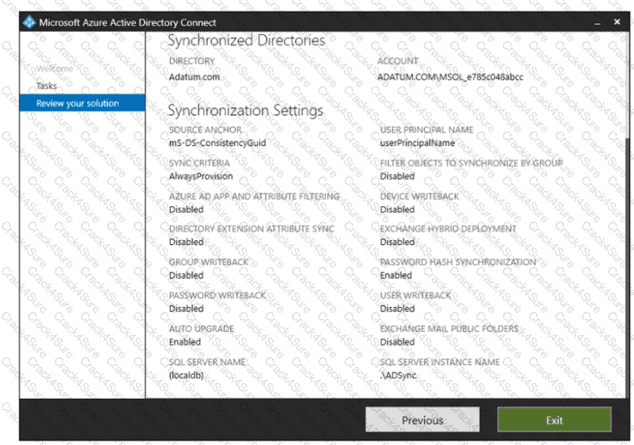
Task: Select Review your solution sidebar item
Action: point(82,103)
